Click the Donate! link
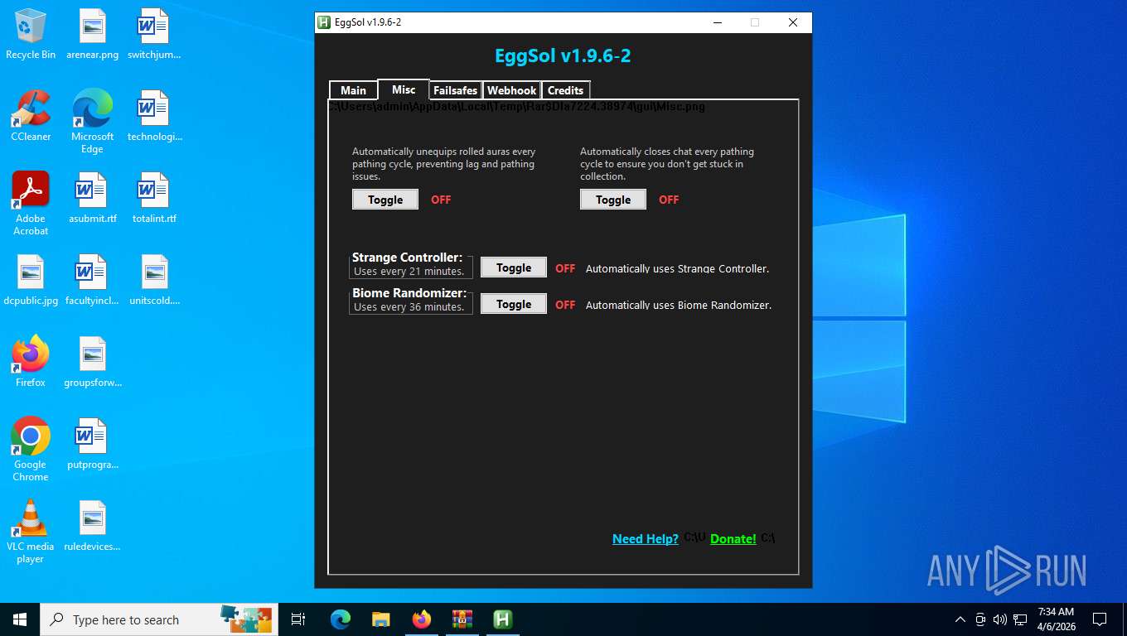 click(x=733, y=538)
